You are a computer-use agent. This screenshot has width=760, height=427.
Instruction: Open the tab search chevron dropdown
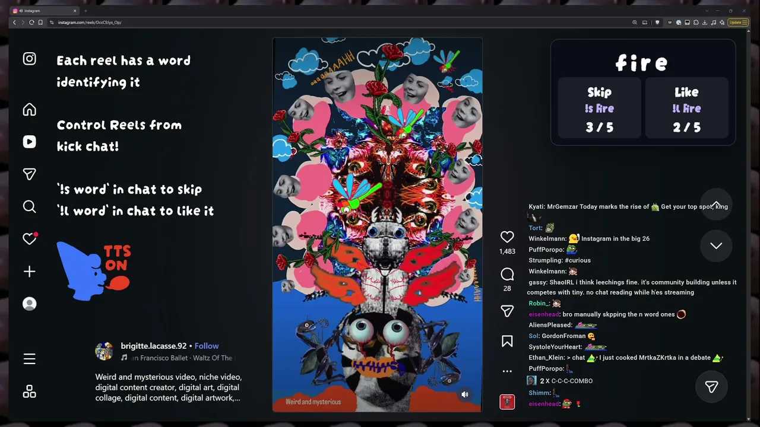point(707,11)
